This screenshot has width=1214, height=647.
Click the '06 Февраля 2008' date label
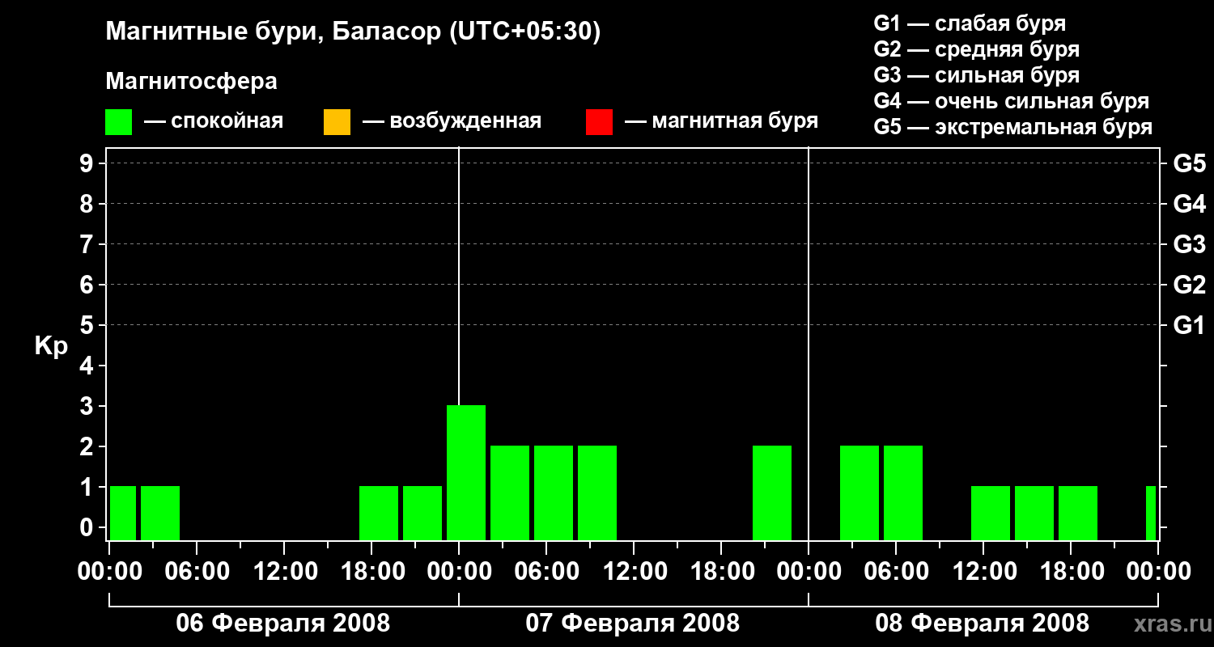tap(283, 624)
